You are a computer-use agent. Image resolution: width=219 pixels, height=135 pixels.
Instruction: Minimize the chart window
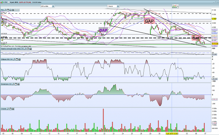[x=214, y=3]
